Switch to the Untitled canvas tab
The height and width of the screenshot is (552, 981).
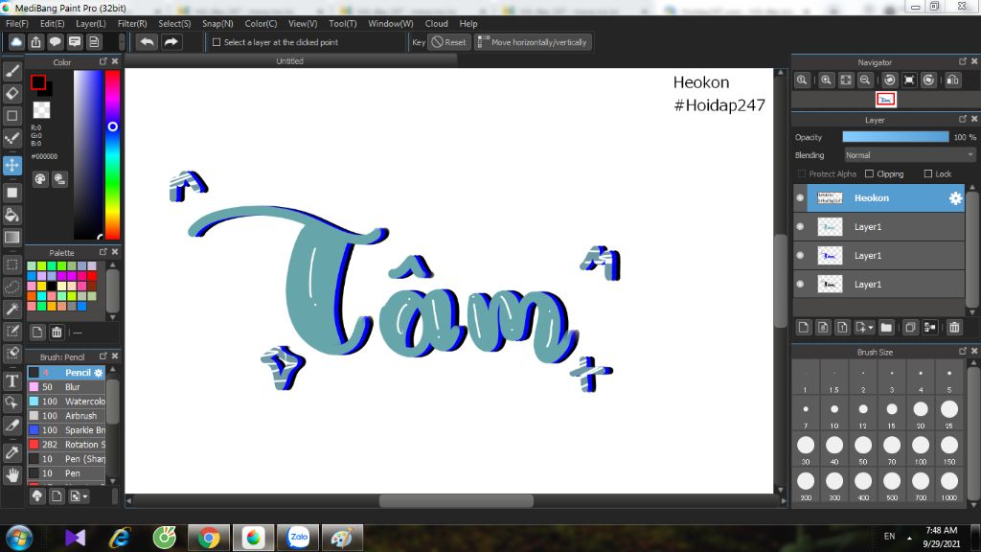point(289,60)
